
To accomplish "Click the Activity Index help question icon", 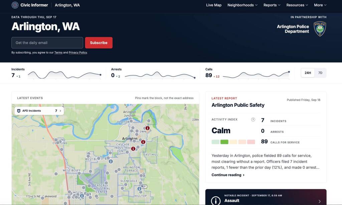I will click(253, 120).
